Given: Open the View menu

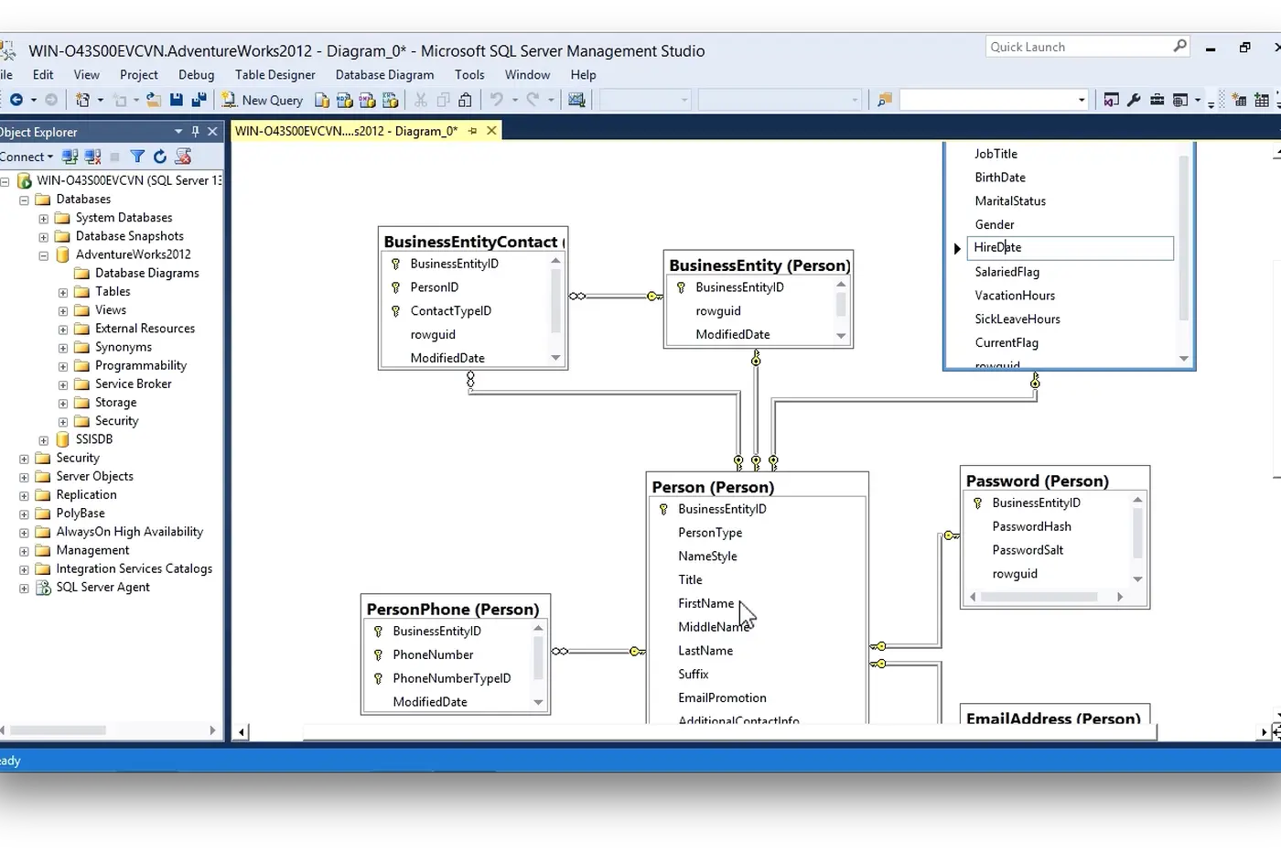Looking at the screenshot, I should 86,75.
